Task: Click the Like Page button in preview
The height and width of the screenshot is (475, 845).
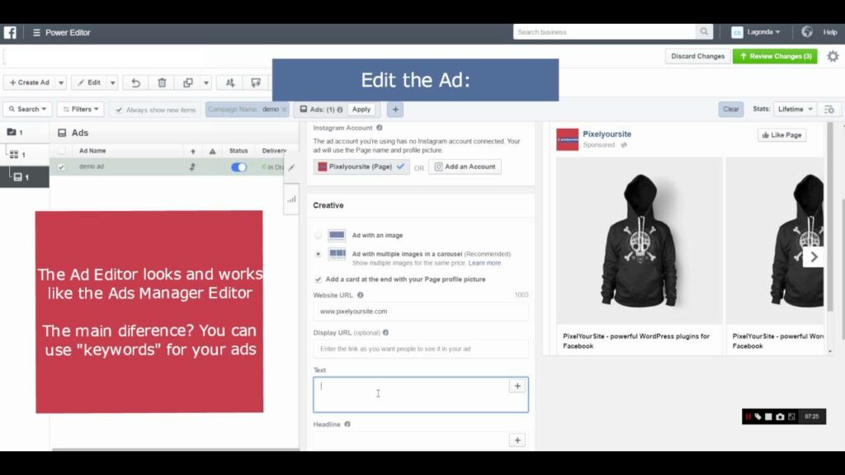Action: click(781, 135)
